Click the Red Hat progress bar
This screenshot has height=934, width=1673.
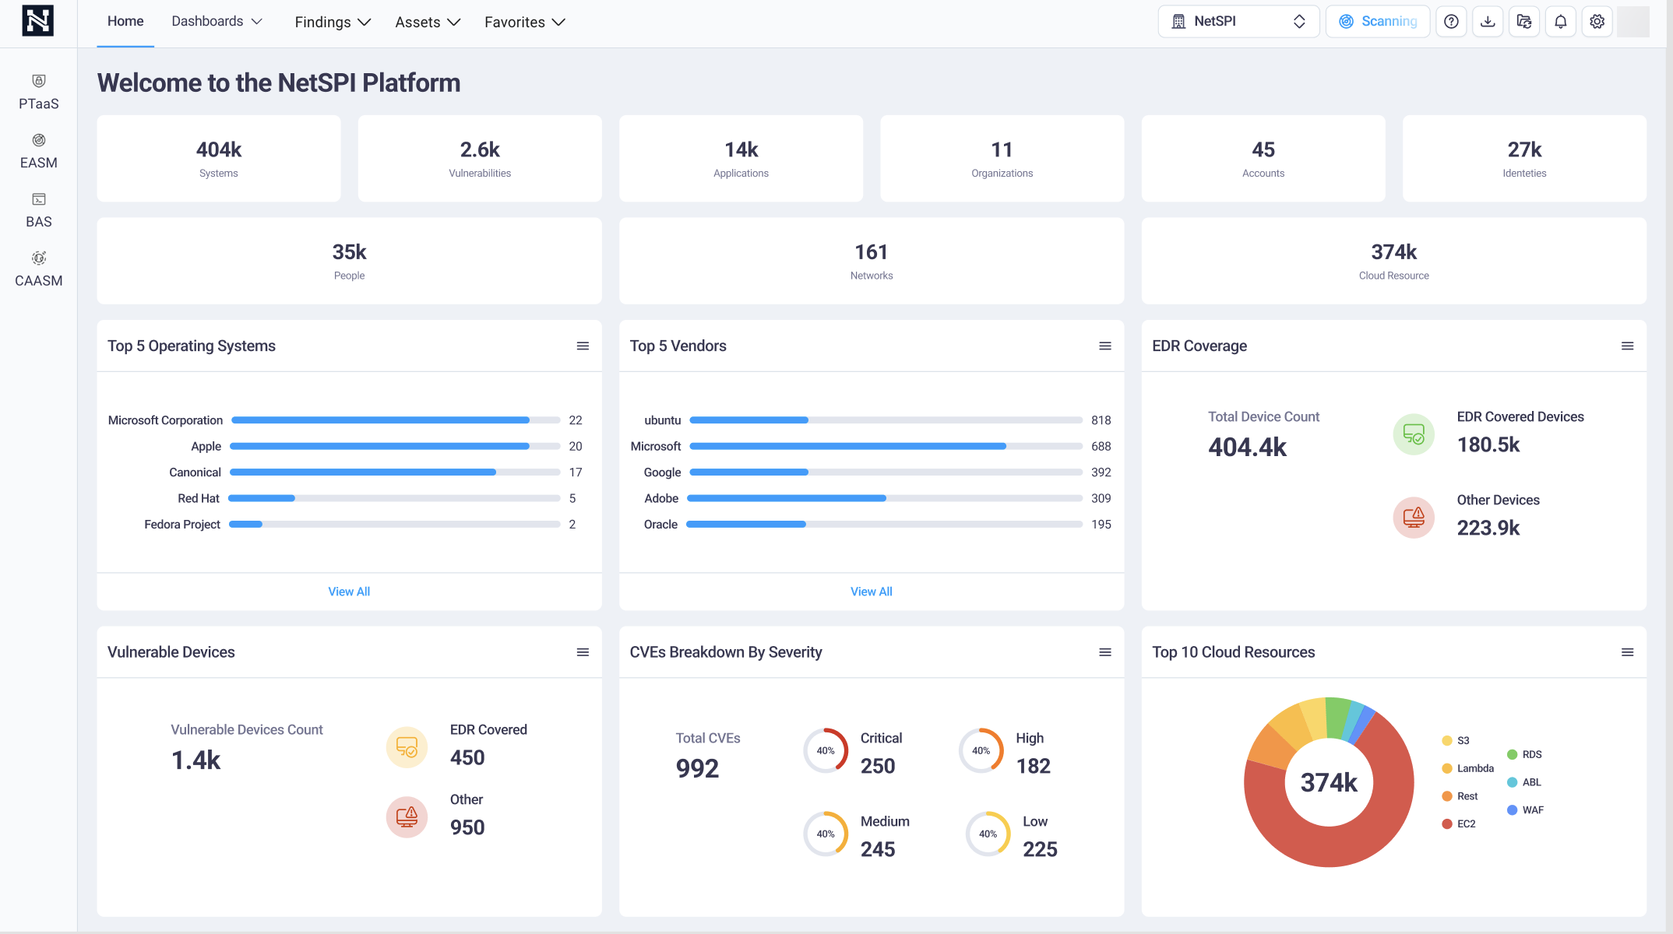[394, 498]
